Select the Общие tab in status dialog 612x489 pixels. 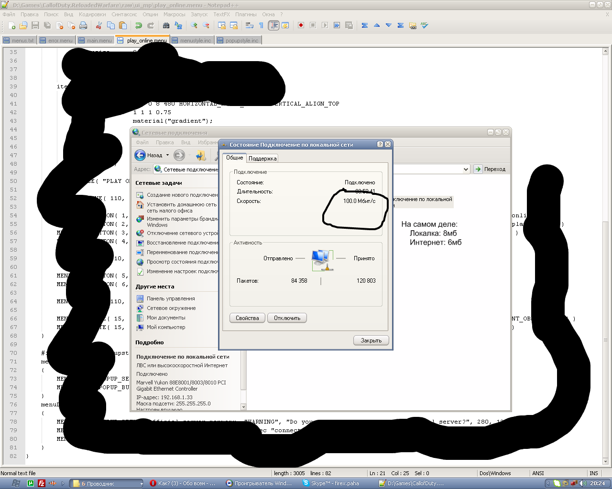coord(234,158)
